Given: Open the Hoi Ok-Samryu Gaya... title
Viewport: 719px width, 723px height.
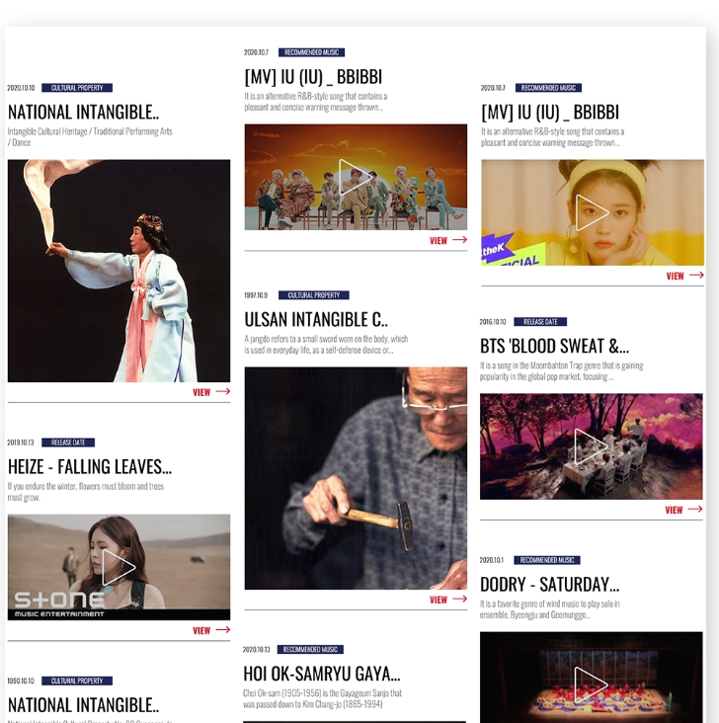Looking at the screenshot, I should 321,674.
